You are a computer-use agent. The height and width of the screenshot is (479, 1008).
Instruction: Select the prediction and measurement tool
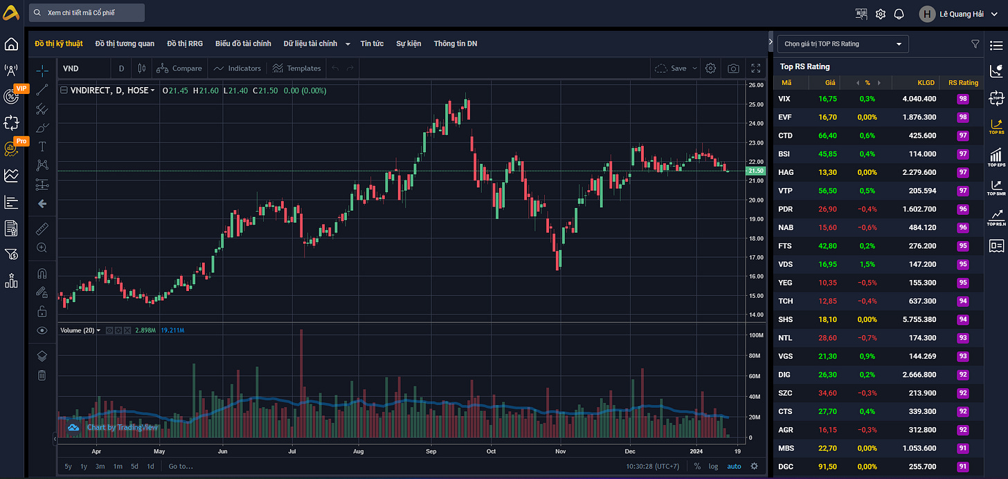[x=42, y=185]
